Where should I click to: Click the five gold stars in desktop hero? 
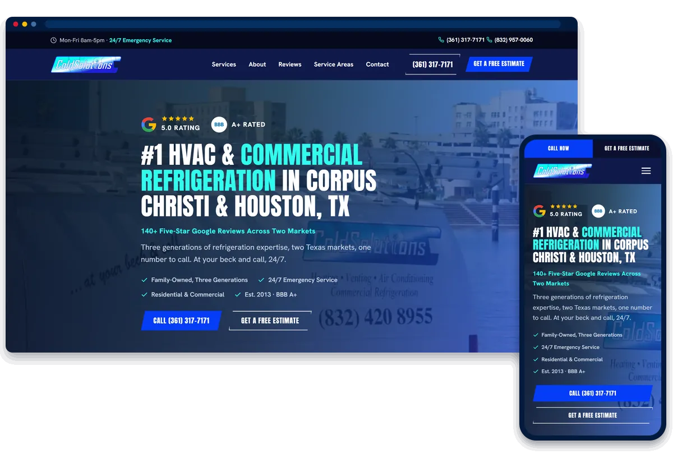click(x=178, y=119)
